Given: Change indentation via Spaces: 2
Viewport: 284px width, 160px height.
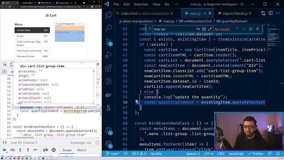Looking at the screenshot, I should coord(193,154).
